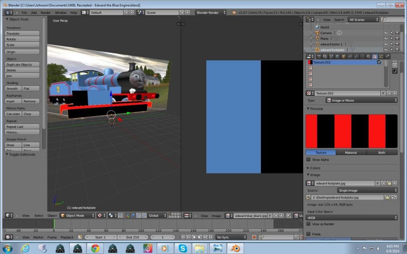Click the 3D view editor type icon

(x=9, y=216)
